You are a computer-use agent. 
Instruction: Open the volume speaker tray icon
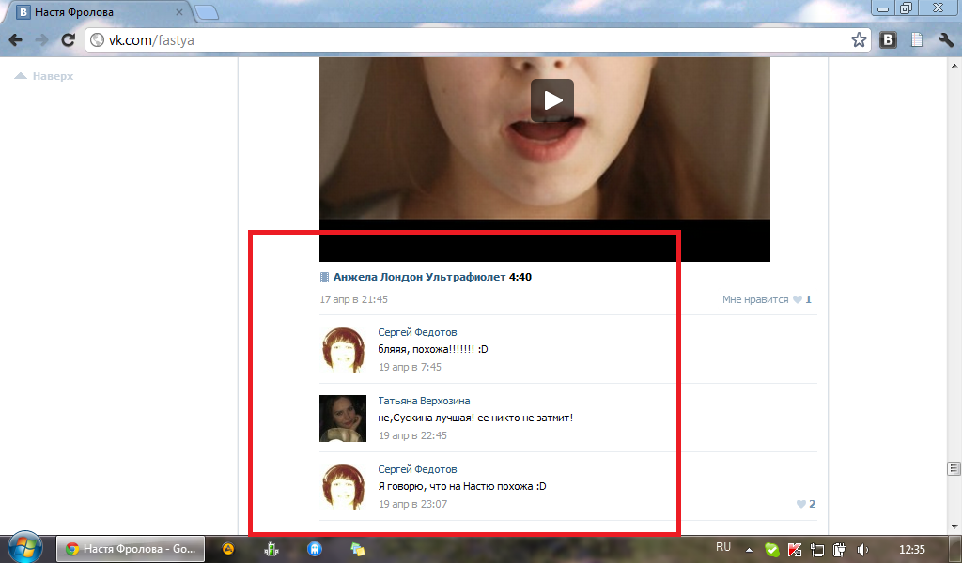click(862, 550)
